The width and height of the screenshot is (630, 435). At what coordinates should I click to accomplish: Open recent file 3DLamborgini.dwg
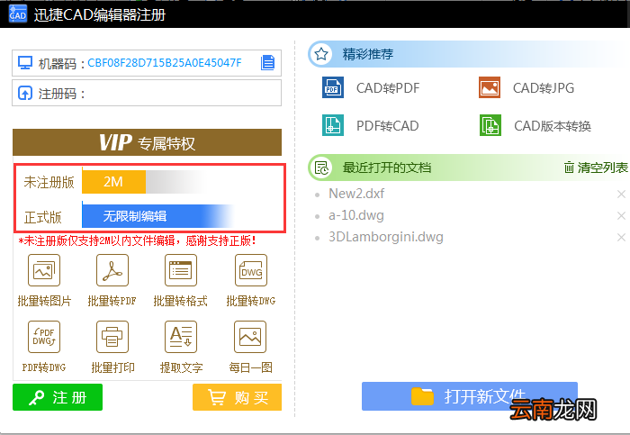[x=386, y=237]
